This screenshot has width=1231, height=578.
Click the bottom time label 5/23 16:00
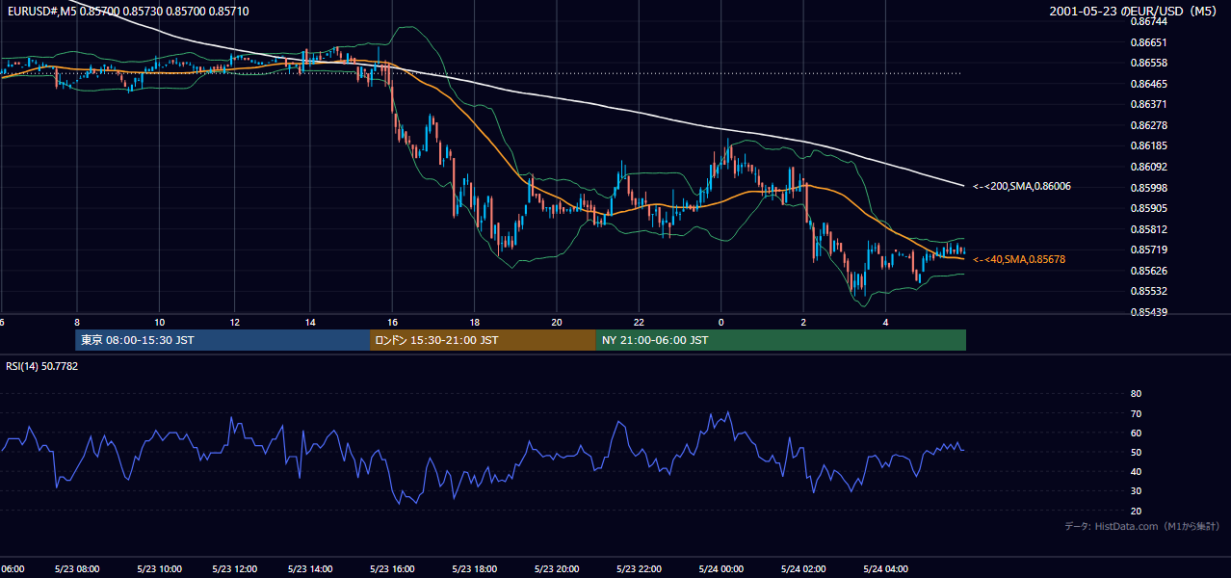392,568
